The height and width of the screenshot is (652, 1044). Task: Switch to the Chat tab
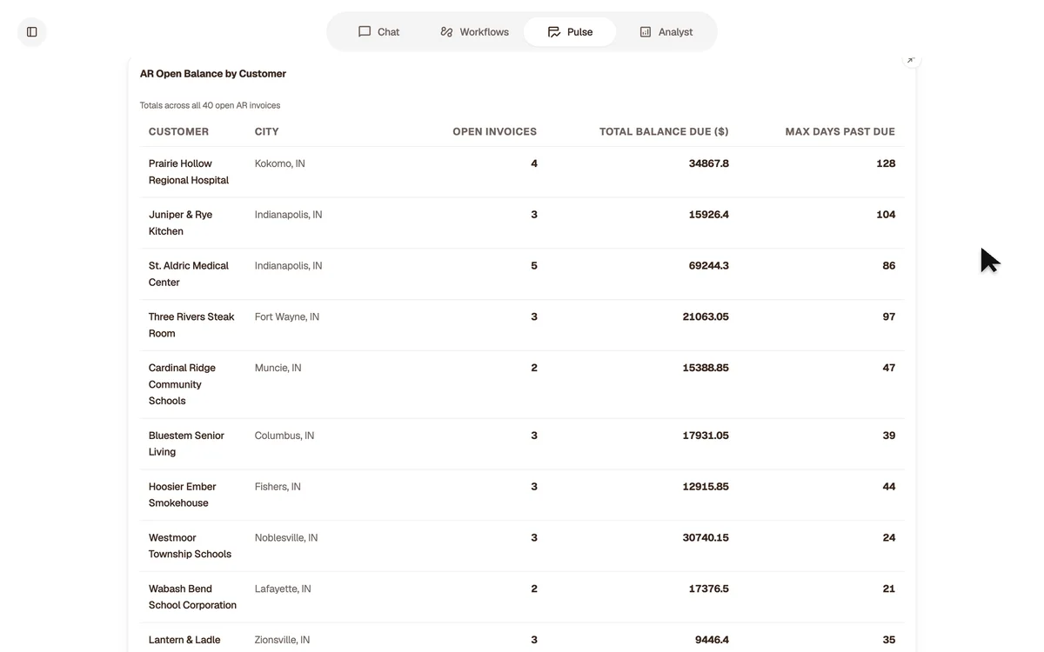pyautogui.click(x=378, y=31)
